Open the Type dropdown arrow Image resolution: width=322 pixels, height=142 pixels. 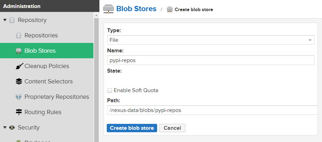tap(310, 40)
